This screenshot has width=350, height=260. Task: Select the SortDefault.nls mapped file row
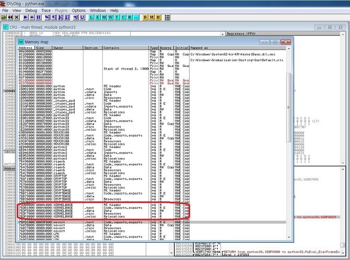click(152, 60)
